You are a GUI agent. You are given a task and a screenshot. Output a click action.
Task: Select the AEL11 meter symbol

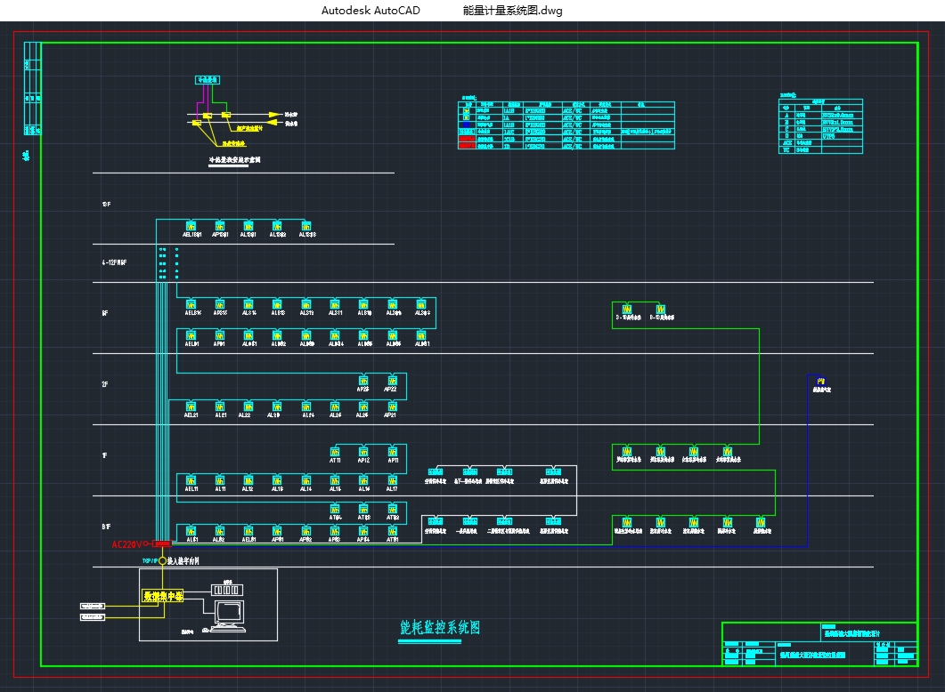[191, 480]
